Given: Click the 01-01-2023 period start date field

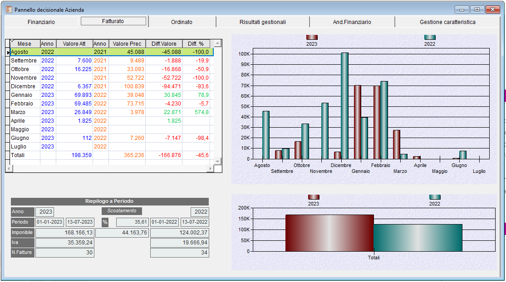Looking at the screenshot, I should tap(49, 222).
